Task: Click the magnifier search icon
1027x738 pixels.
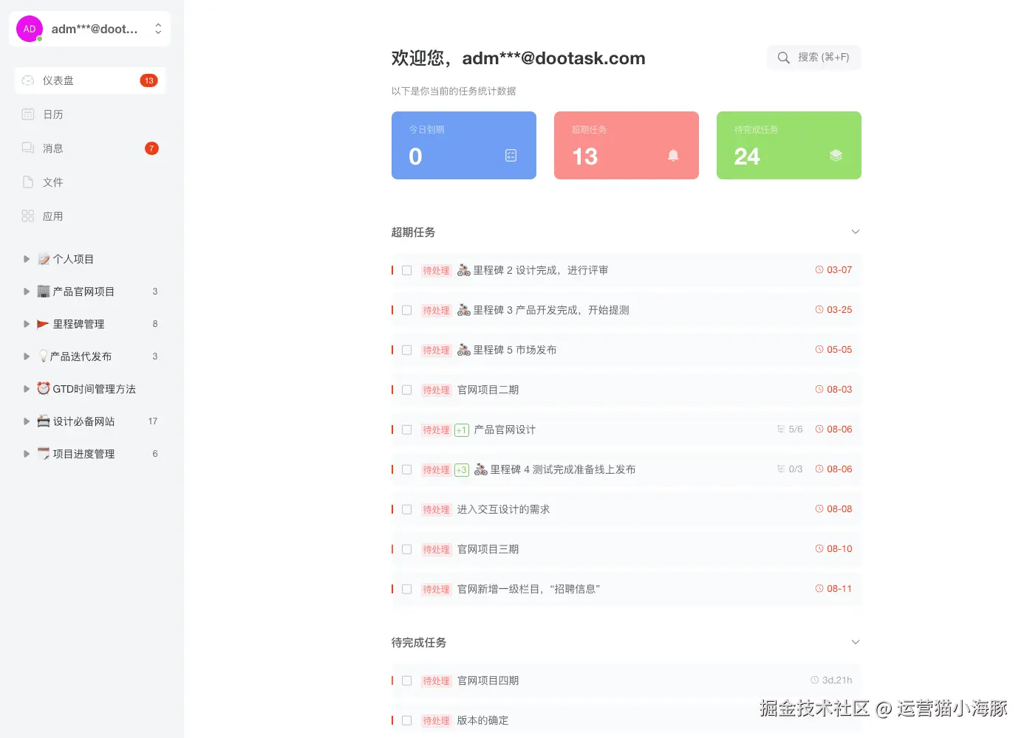Action: 784,58
